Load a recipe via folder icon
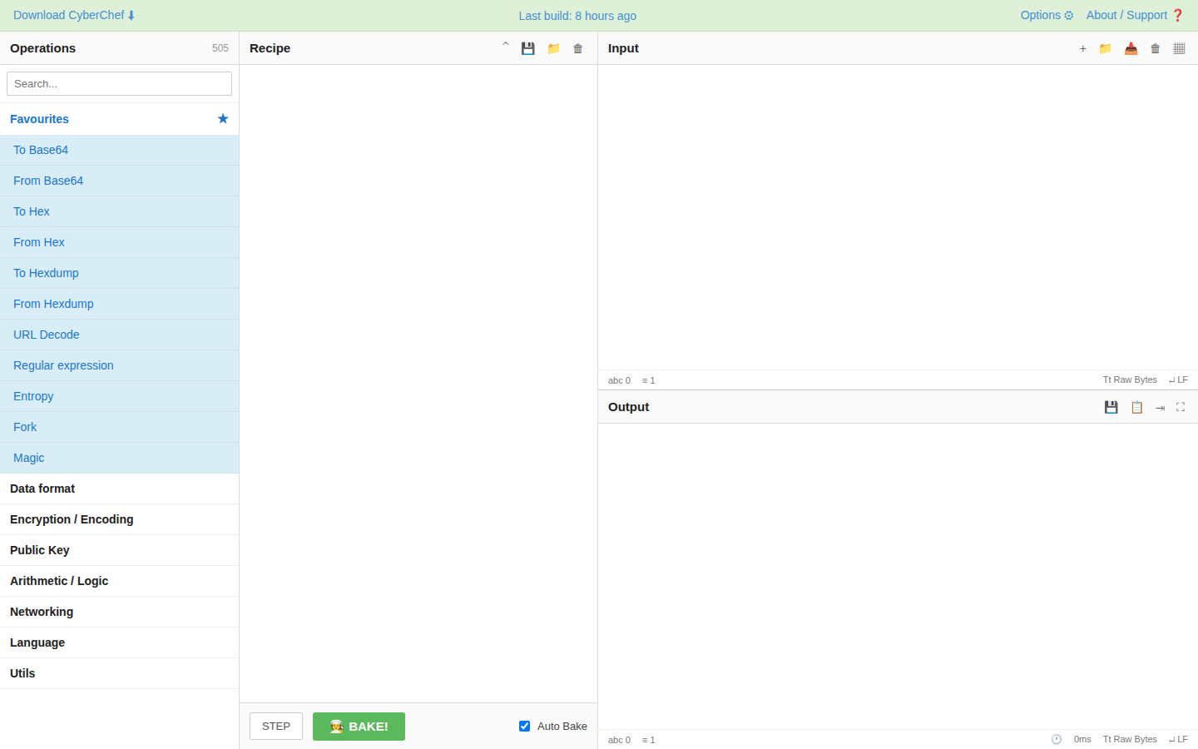1198x749 pixels. (x=553, y=48)
